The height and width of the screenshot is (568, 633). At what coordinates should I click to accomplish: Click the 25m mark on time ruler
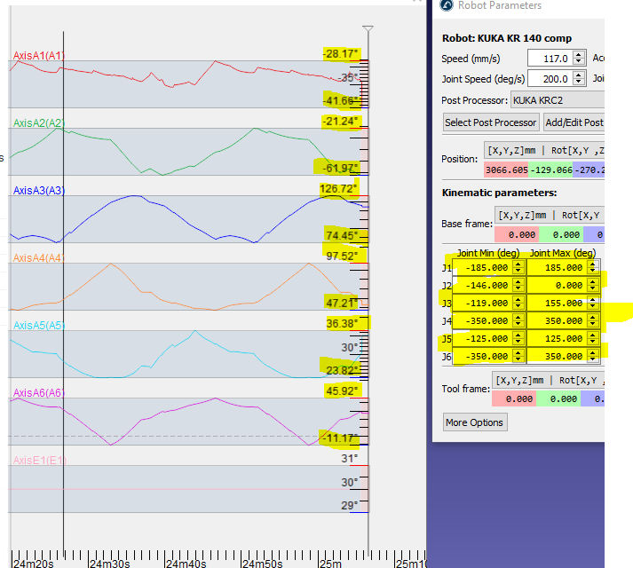click(x=330, y=564)
